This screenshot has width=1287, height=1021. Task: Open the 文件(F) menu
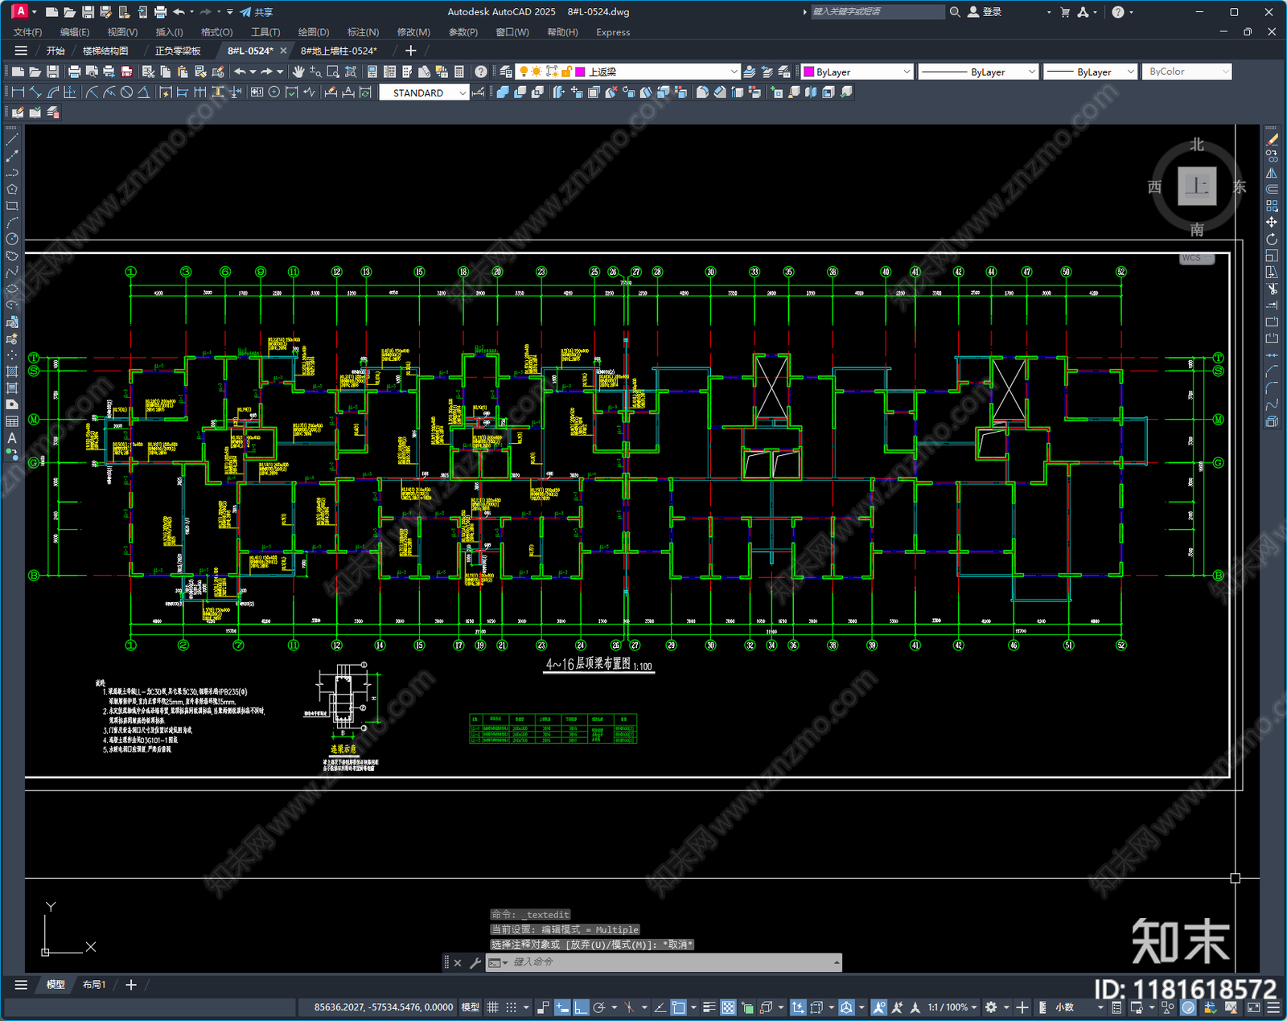point(28,32)
